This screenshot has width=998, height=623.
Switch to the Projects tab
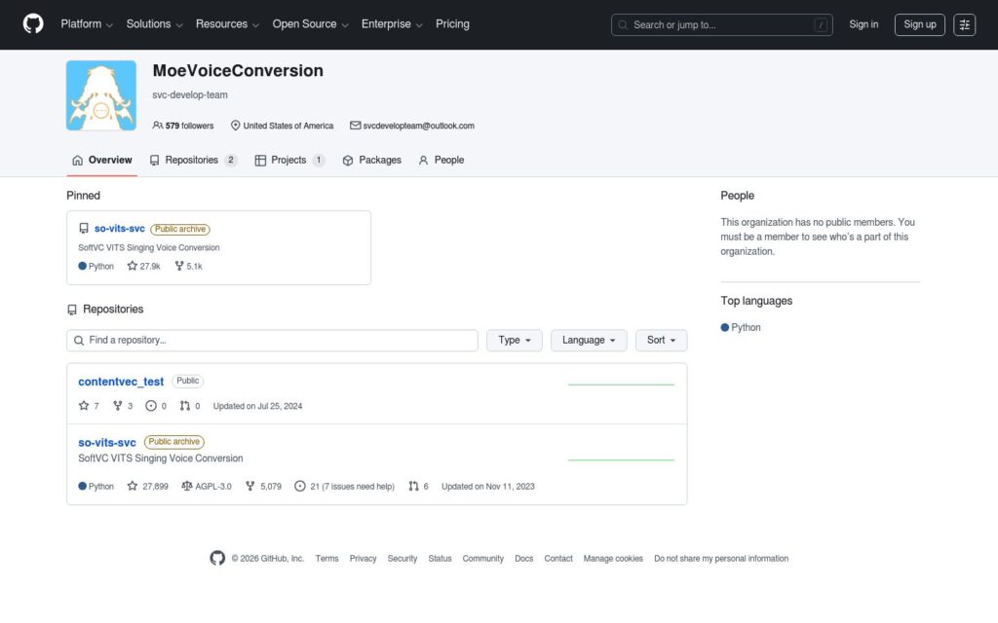(x=289, y=161)
